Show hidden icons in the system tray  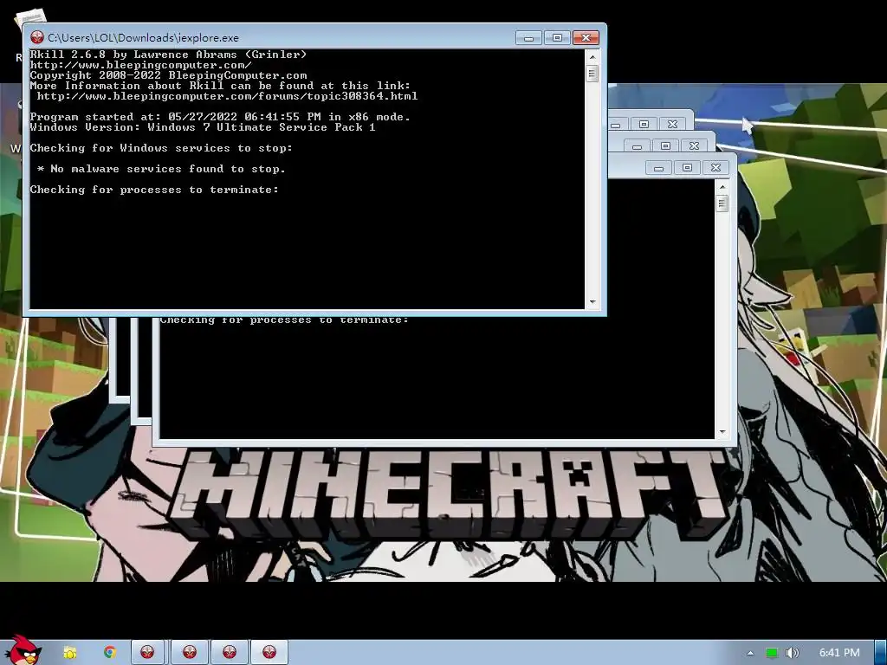[x=750, y=653]
